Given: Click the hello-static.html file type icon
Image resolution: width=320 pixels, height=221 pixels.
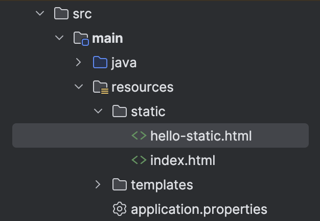Looking at the screenshot, I should tap(139, 136).
